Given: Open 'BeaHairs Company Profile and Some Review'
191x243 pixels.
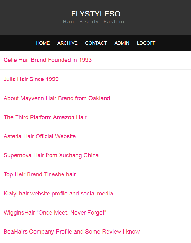Looking at the screenshot, I should [x=72, y=232].
